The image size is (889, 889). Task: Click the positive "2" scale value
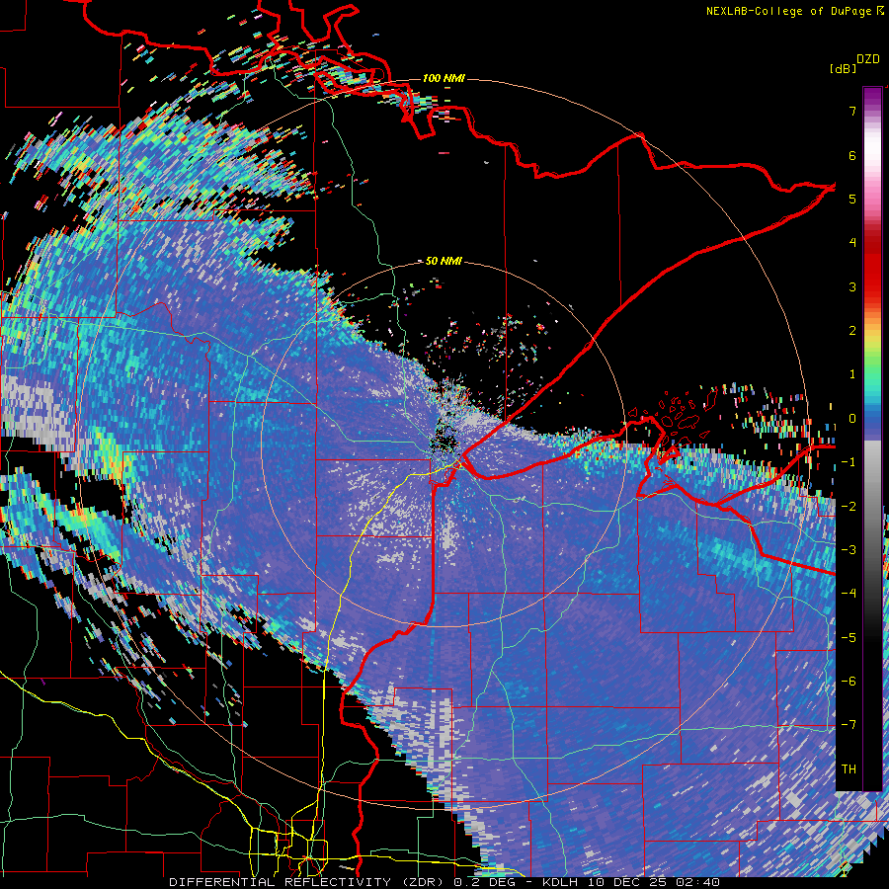point(852,331)
